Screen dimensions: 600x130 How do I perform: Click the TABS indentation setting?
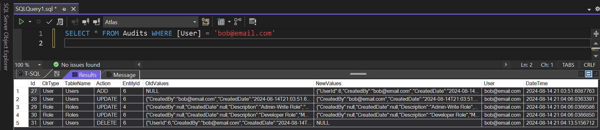click(x=568, y=65)
